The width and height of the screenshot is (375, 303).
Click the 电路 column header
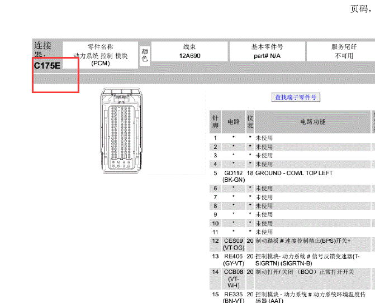pyautogui.click(x=234, y=122)
